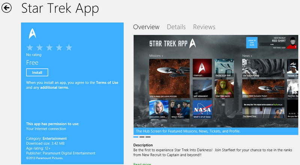Click the Starfleet logo in the blue panel

pyautogui.click(x=32, y=34)
